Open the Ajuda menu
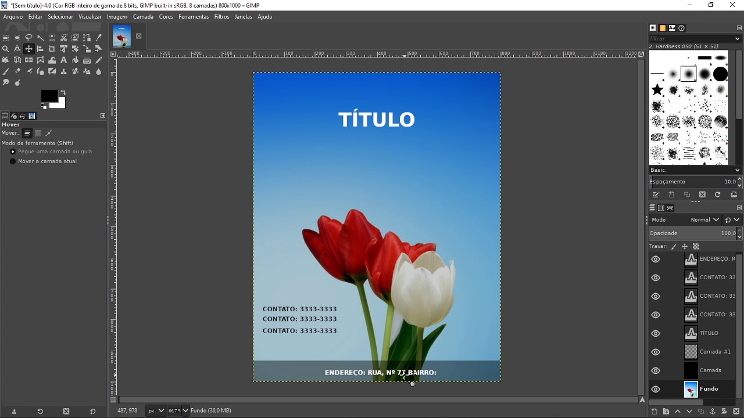 (265, 17)
